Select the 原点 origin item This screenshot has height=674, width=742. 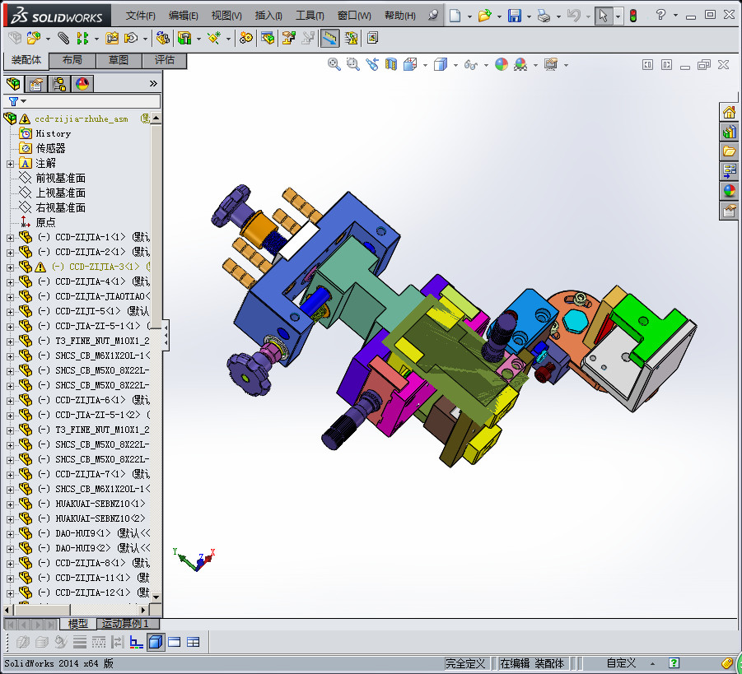click(x=45, y=222)
